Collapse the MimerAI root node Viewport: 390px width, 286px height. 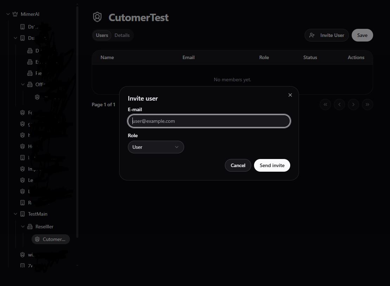(8, 14)
